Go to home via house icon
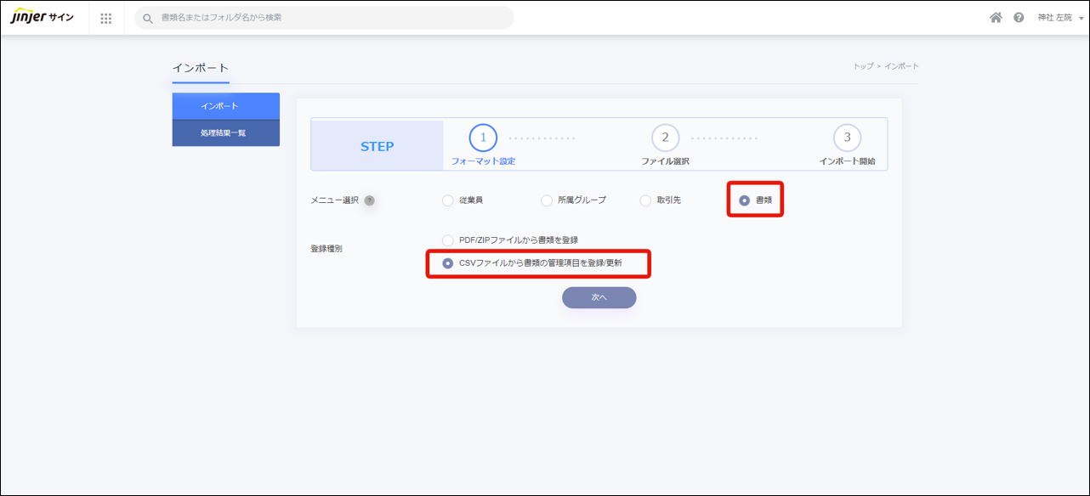The width and height of the screenshot is (1090, 496). point(996,18)
